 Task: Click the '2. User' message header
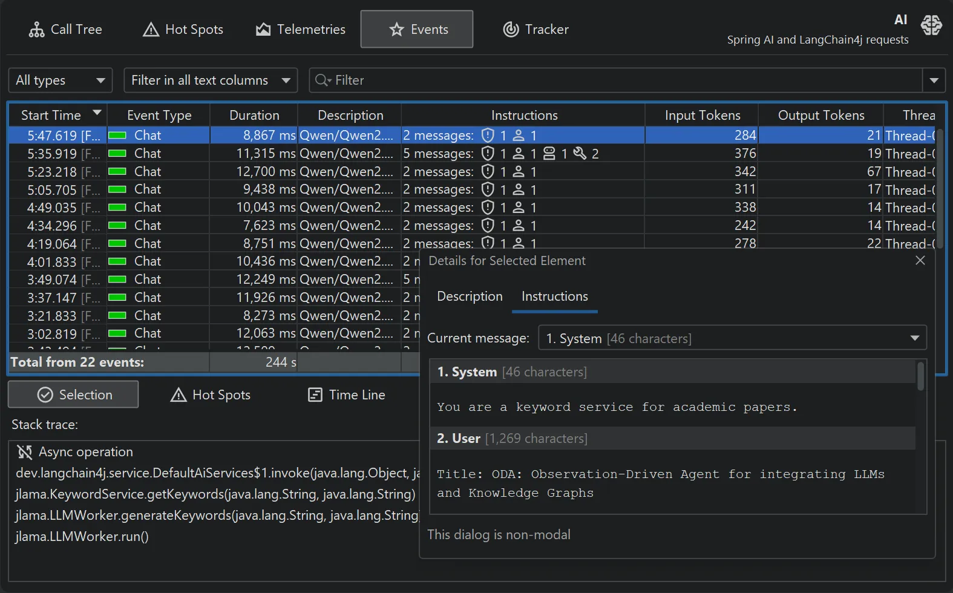pyautogui.click(x=673, y=438)
